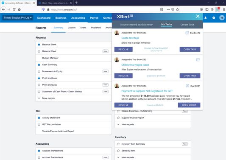This screenshot has height=160, width=226.
Task: Select the Create Task tab in XBert
Action: [187, 25]
